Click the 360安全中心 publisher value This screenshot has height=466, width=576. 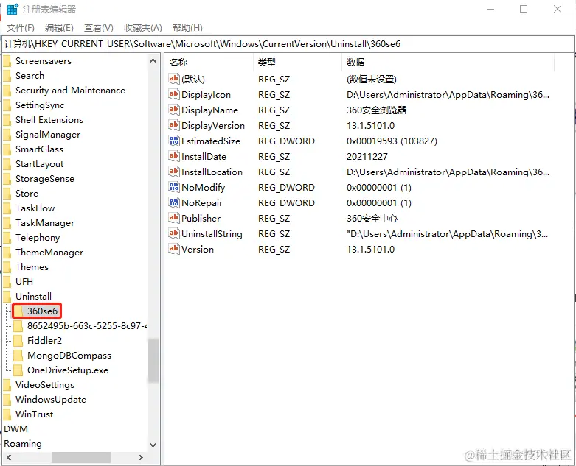point(372,218)
